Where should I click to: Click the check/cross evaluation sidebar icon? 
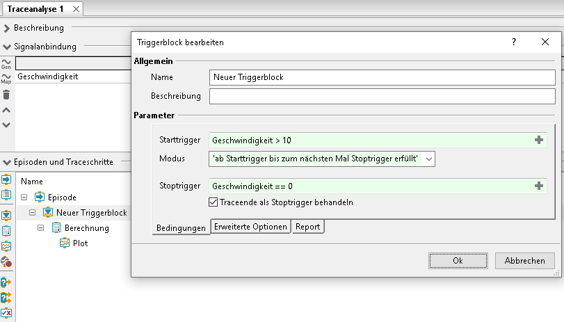click(6, 313)
